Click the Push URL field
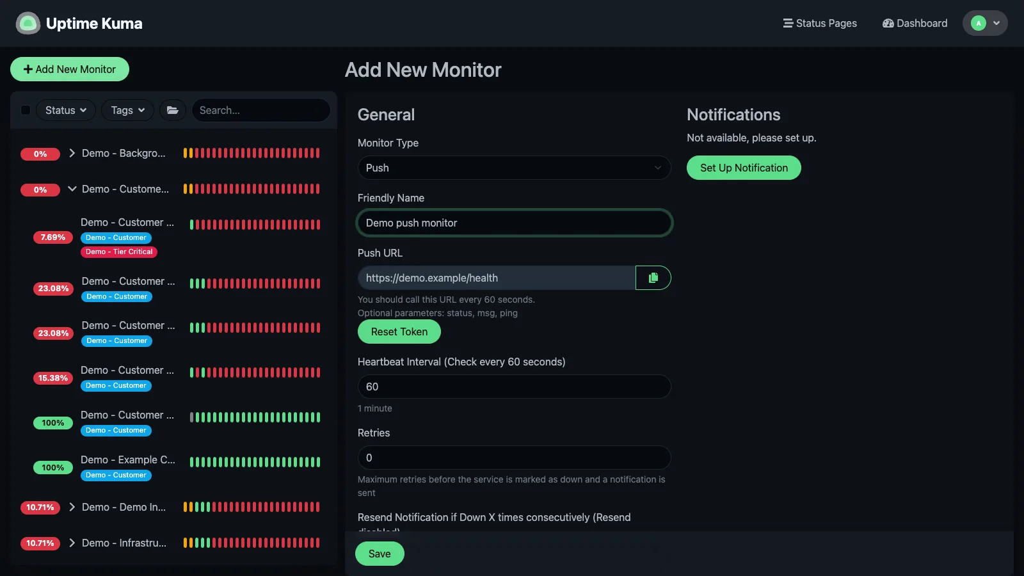This screenshot has width=1024, height=576. tap(497, 278)
